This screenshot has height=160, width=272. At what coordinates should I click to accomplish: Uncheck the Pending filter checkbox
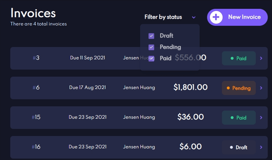pyautogui.click(x=151, y=47)
